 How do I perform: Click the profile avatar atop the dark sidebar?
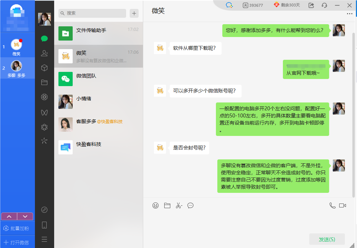[45, 19]
